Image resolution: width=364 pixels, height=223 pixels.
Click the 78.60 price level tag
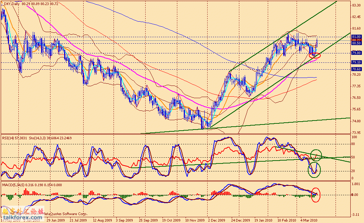click(x=356, y=69)
